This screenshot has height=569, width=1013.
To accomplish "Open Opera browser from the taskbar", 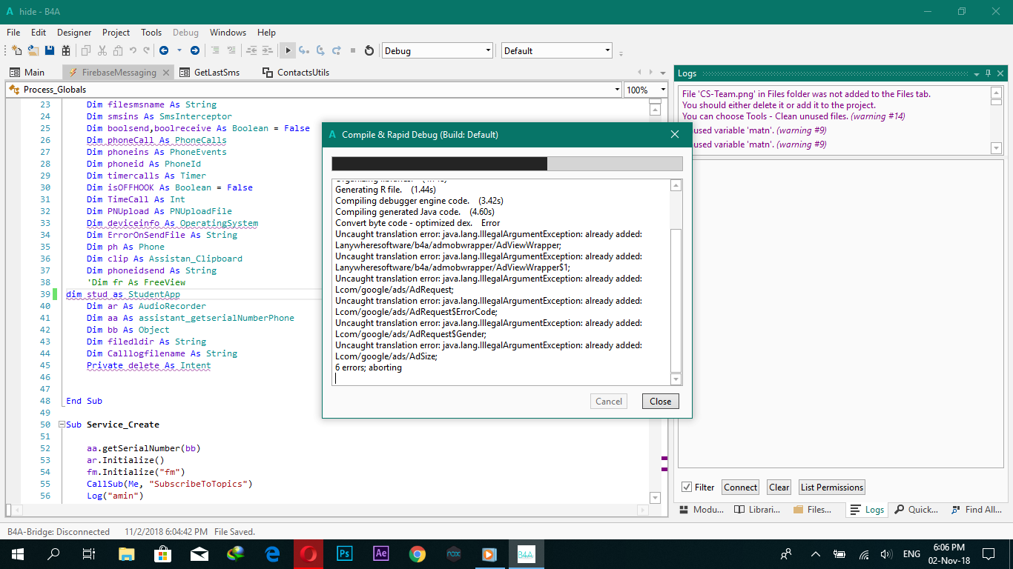I will coord(308,553).
